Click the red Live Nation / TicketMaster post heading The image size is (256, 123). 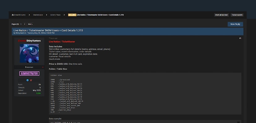click(62, 42)
